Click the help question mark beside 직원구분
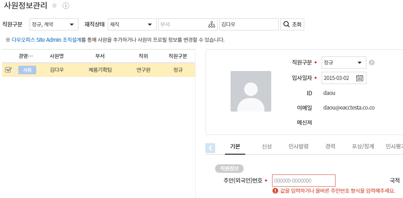The image size is (403, 198). coord(371,63)
